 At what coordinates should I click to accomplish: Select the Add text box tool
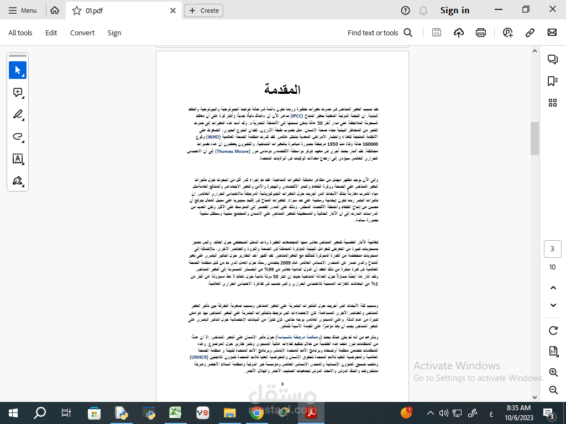click(x=18, y=158)
